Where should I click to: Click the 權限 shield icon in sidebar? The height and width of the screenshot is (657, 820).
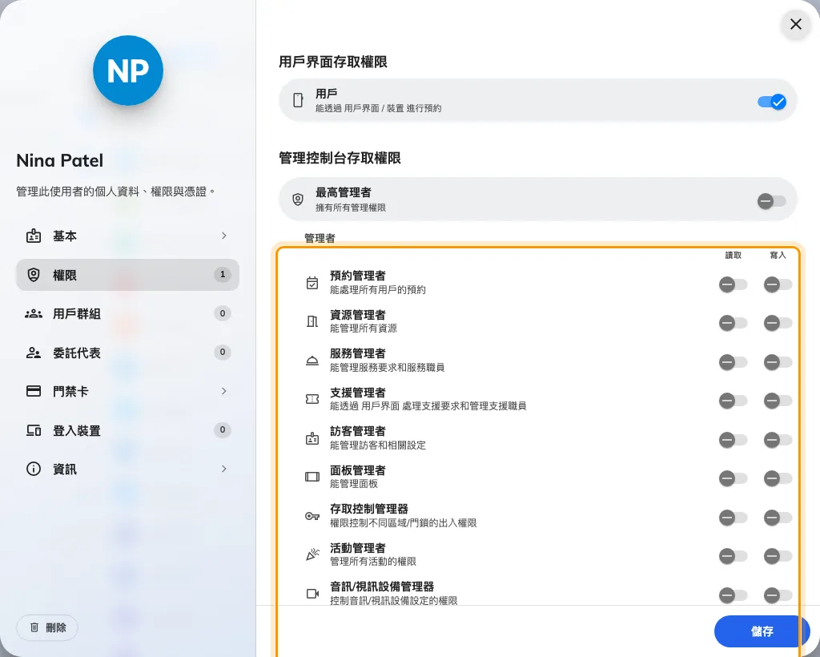click(34, 275)
